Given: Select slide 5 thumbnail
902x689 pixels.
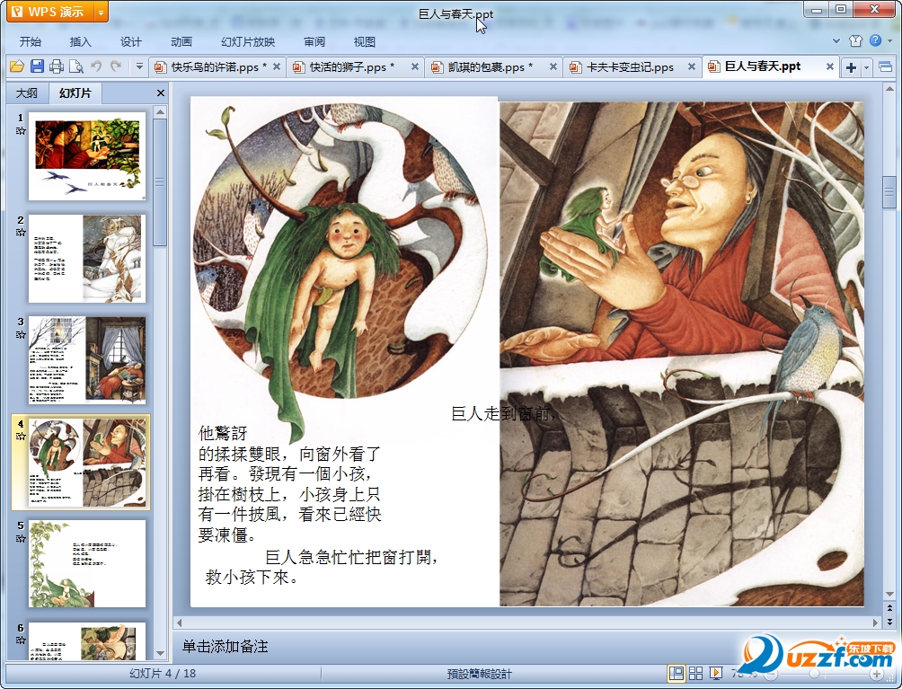Looking at the screenshot, I should point(87,563).
